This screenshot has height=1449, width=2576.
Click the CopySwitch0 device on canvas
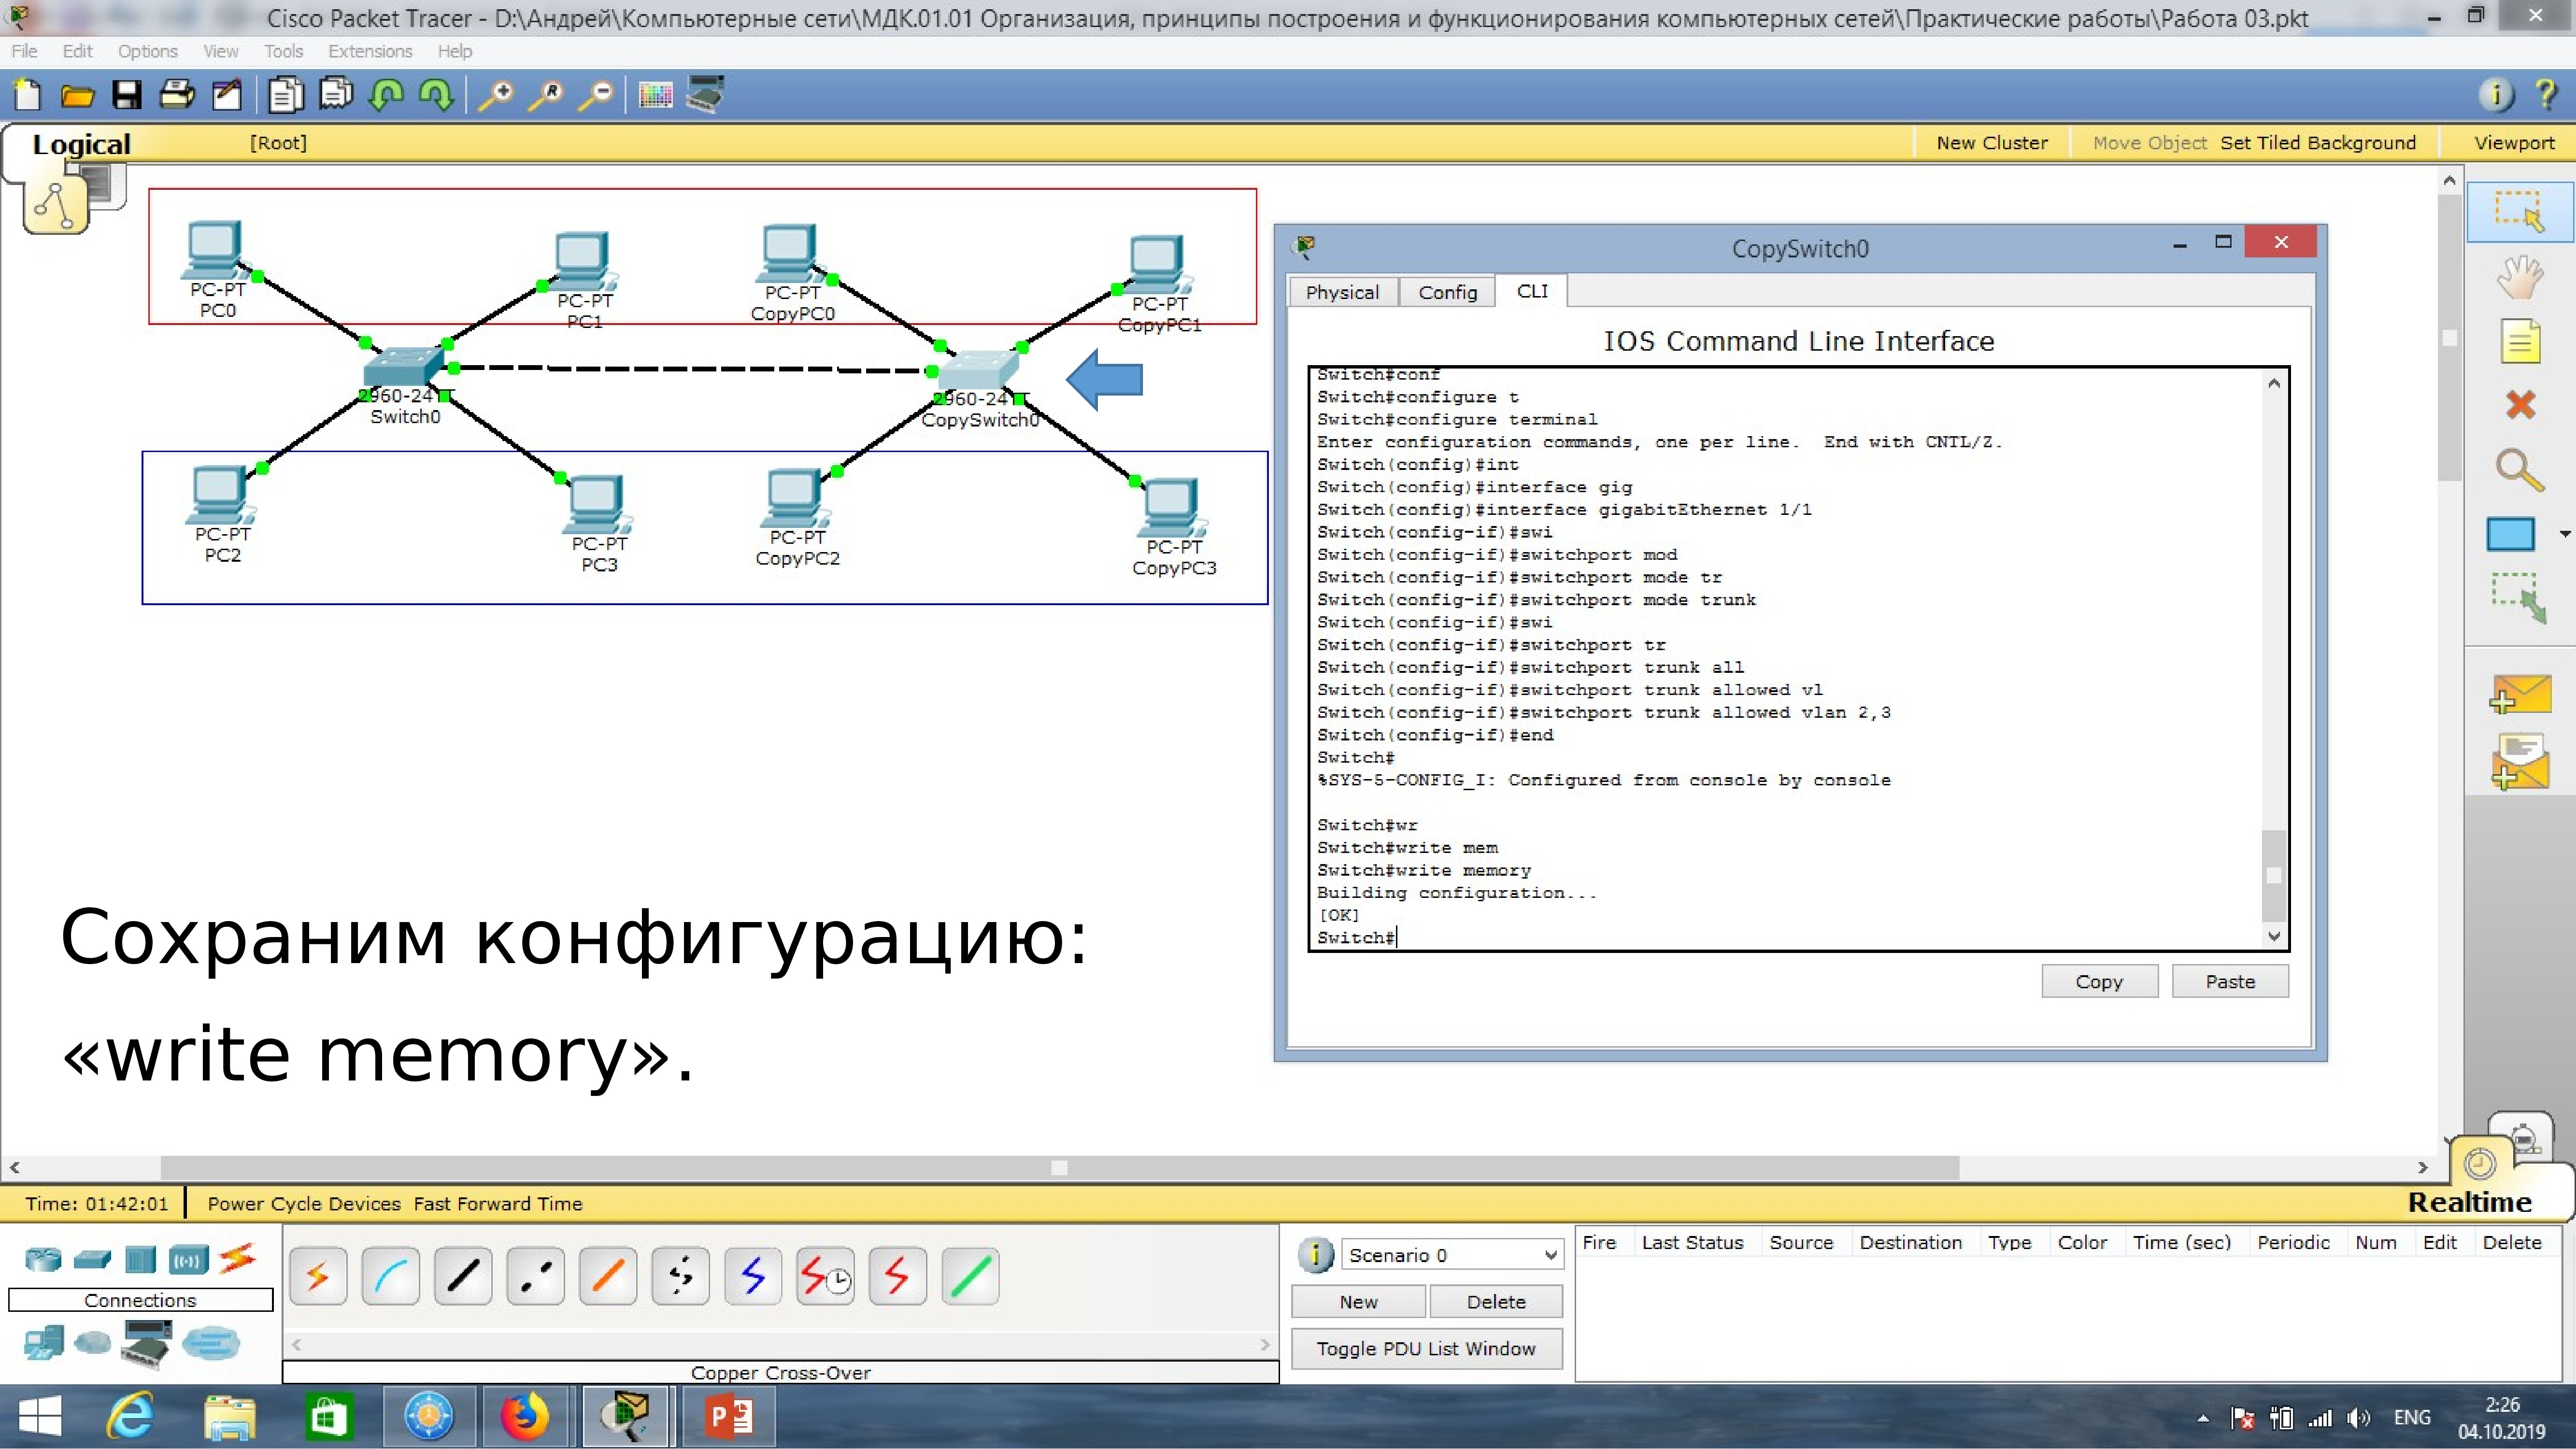click(x=975, y=373)
